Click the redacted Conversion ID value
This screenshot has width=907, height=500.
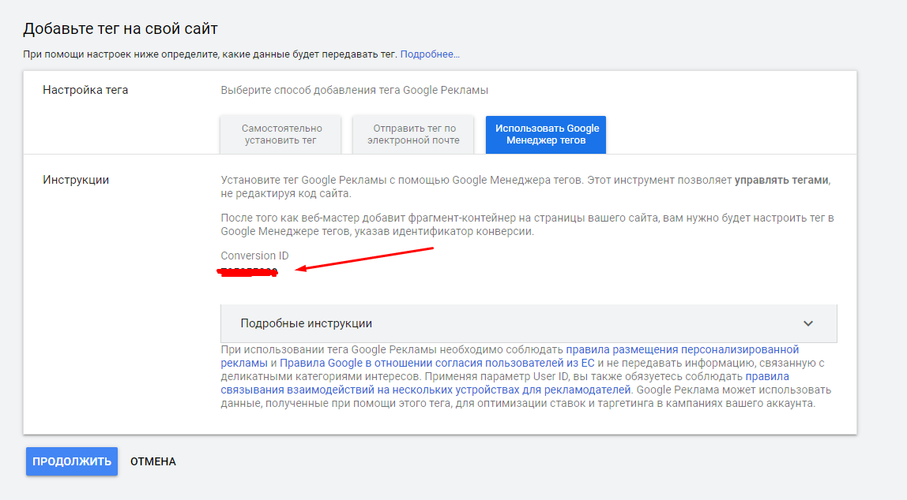[248, 271]
